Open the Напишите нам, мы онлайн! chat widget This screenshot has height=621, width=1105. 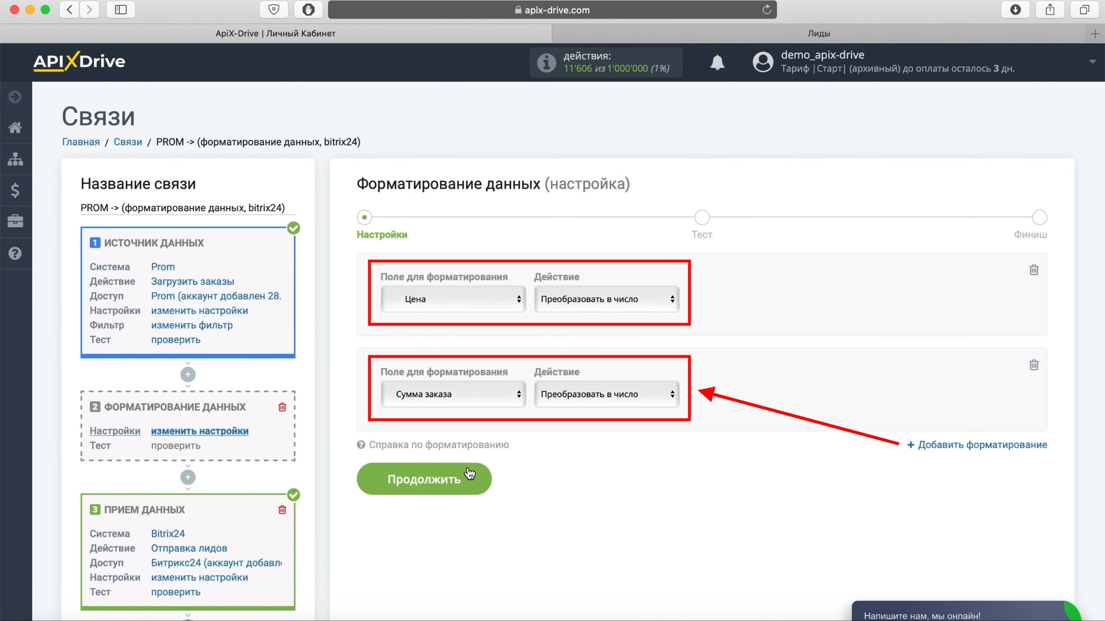pyautogui.click(x=966, y=611)
